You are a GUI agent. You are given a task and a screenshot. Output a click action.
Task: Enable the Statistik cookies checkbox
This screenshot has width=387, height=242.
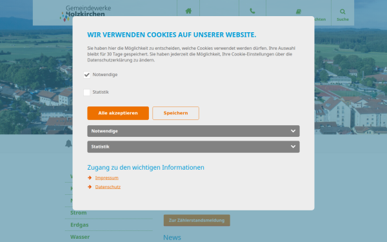click(86, 92)
